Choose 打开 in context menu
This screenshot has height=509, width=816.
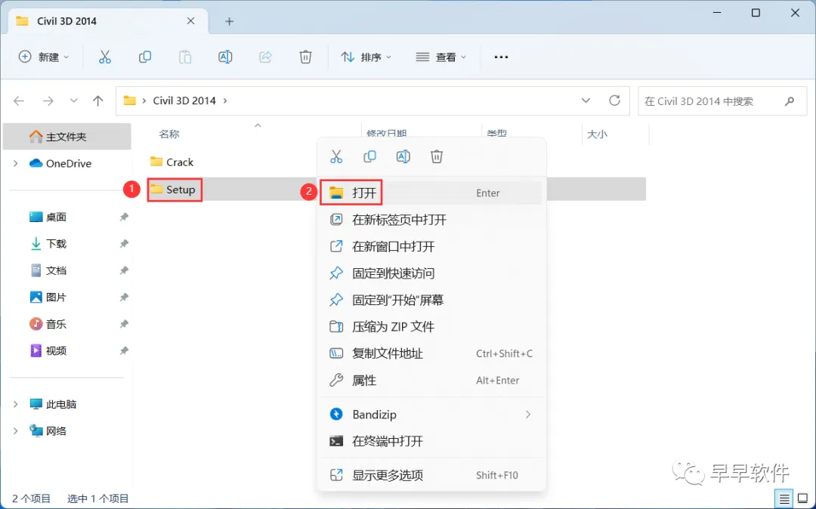(431, 193)
